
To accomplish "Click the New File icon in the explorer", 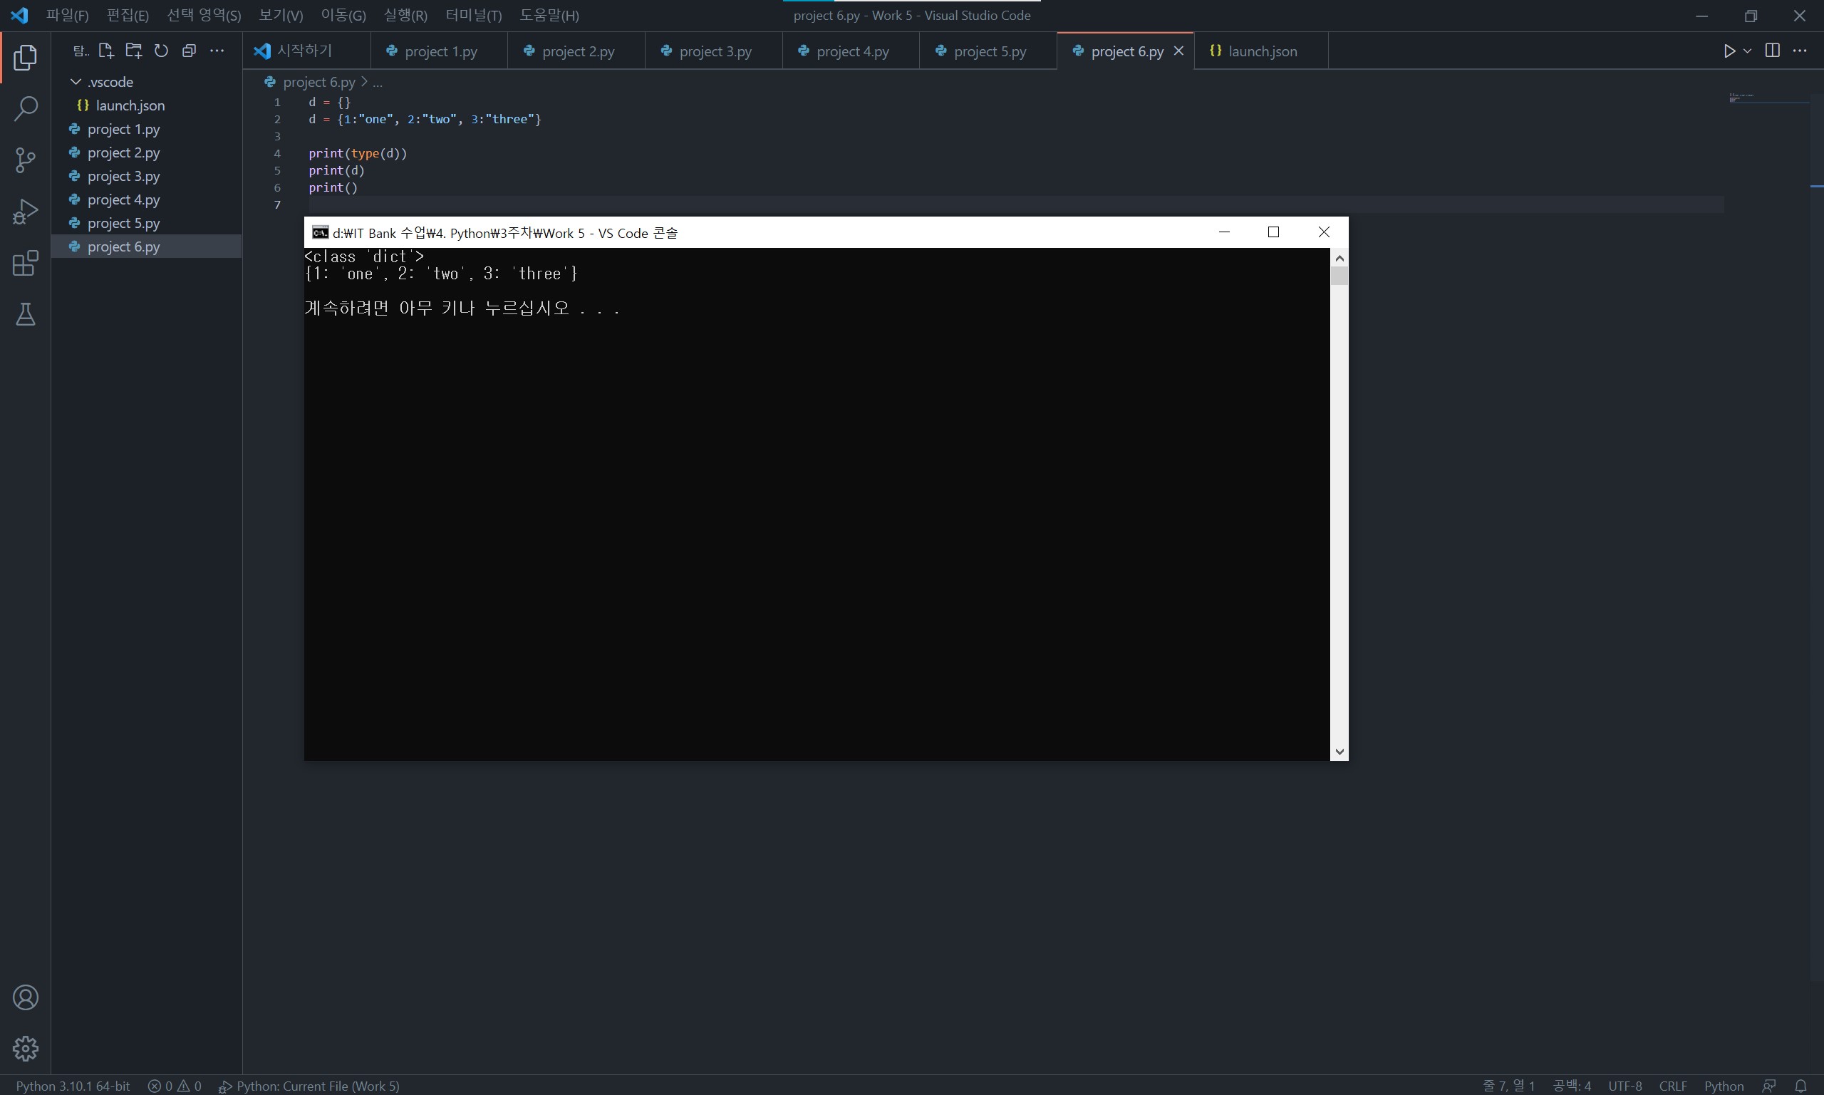I will click(106, 51).
